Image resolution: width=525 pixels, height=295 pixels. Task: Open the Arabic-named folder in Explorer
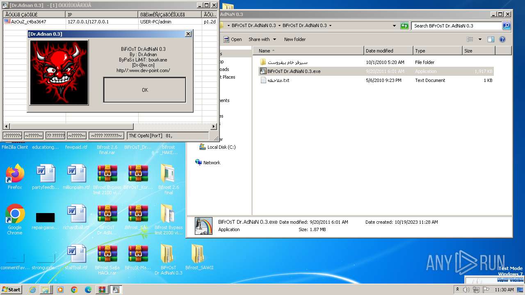(x=288, y=62)
